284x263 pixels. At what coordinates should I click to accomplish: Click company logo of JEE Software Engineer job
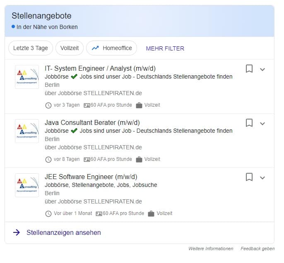tap(27, 185)
